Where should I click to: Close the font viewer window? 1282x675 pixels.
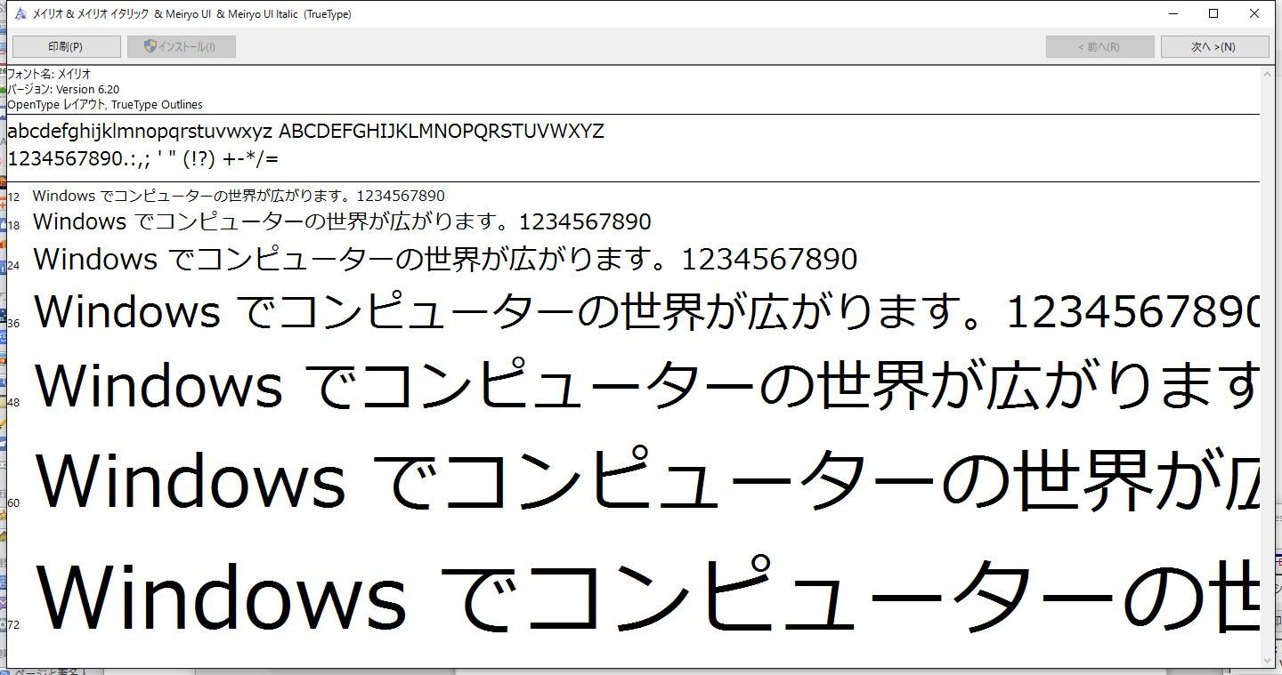[1254, 13]
